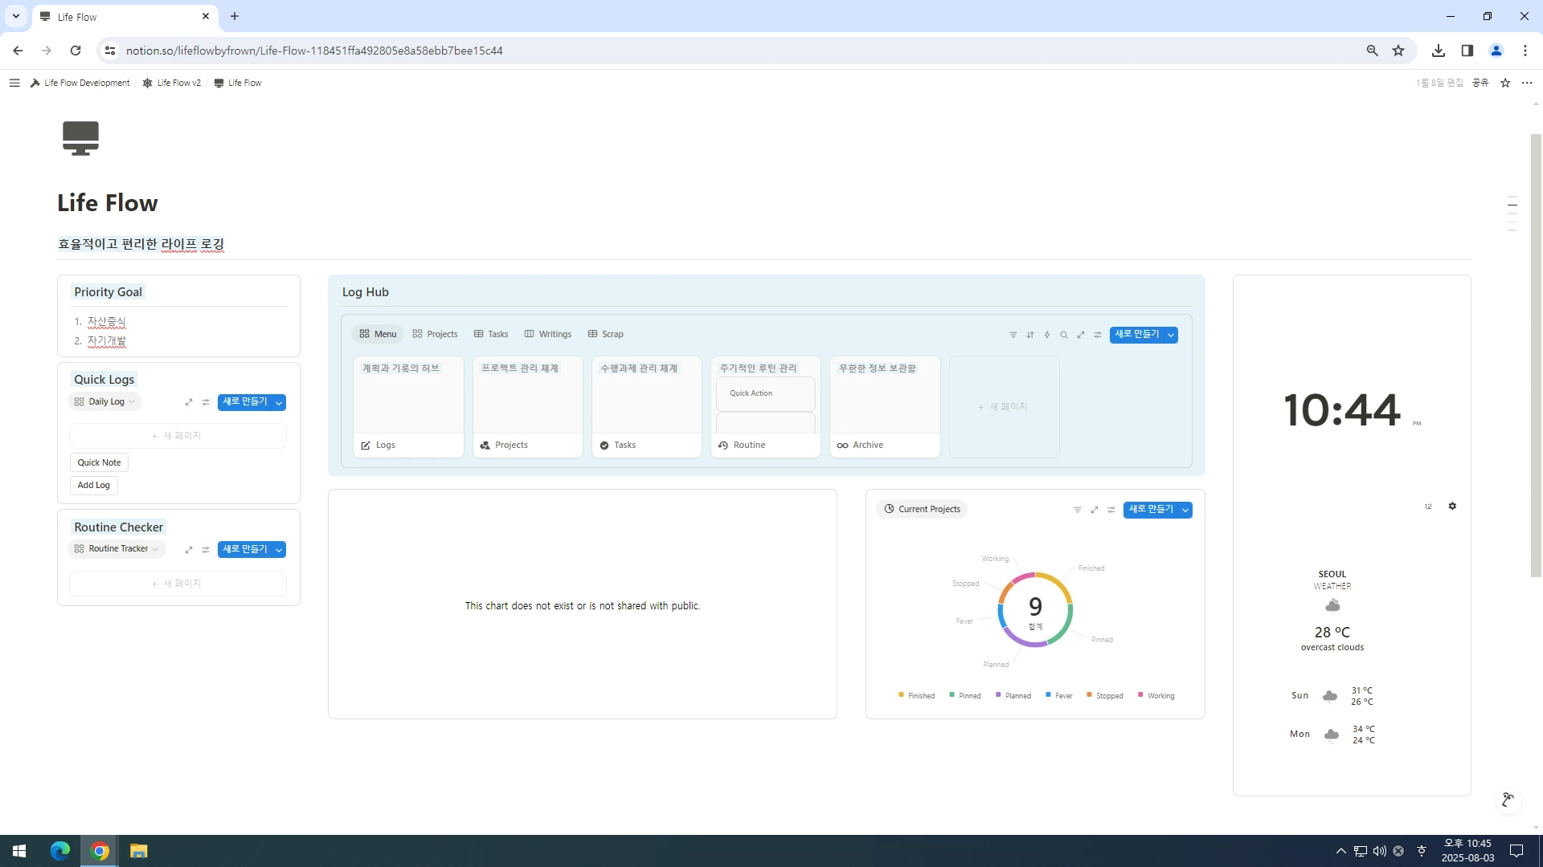Switch to the Writings tab

coord(548,334)
